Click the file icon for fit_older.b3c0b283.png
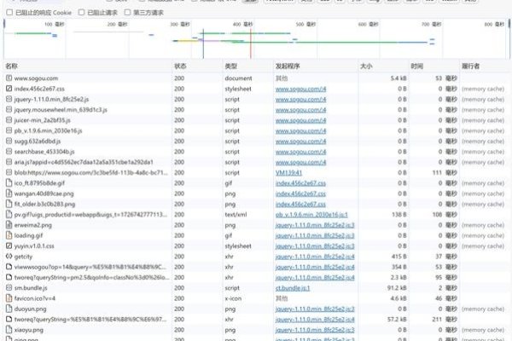The width and height of the screenshot is (512, 341). (9, 204)
